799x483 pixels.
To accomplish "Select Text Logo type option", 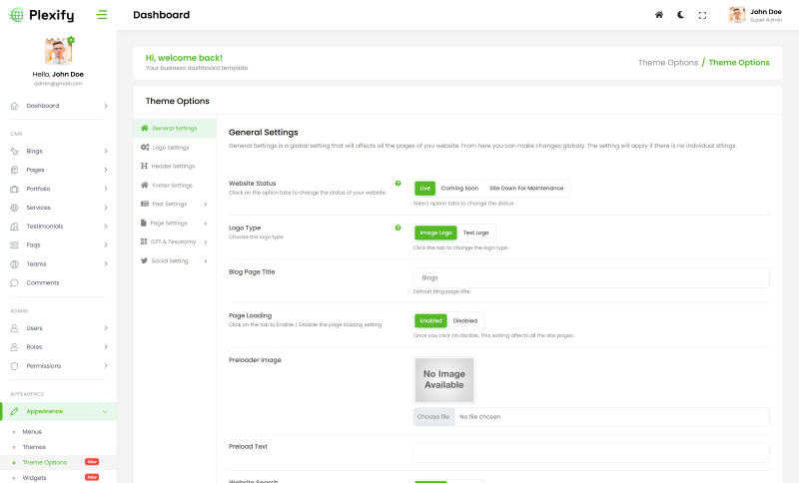I will [x=475, y=233].
